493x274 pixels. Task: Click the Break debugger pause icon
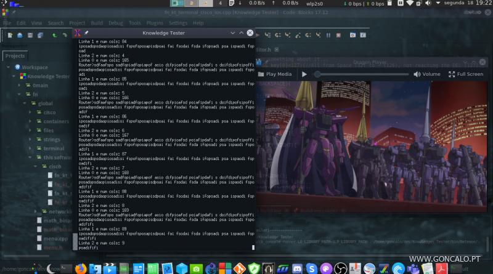(x=328, y=35)
